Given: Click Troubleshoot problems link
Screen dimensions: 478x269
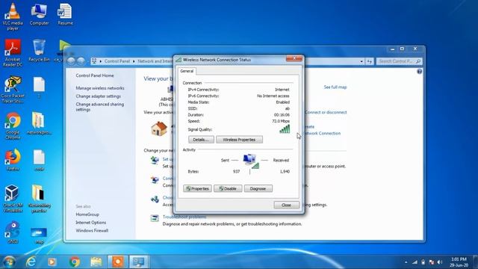Looking at the screenshot, I should click(x=184, y=217).
